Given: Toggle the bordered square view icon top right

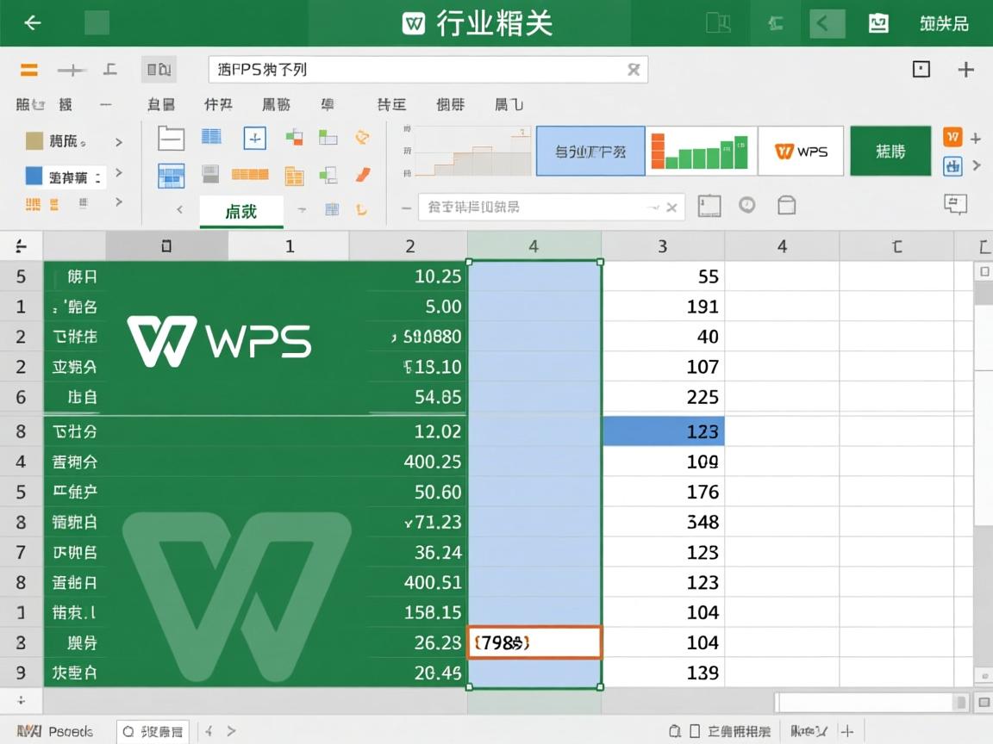Looking at the screenshot, I should tap(922, 69).
